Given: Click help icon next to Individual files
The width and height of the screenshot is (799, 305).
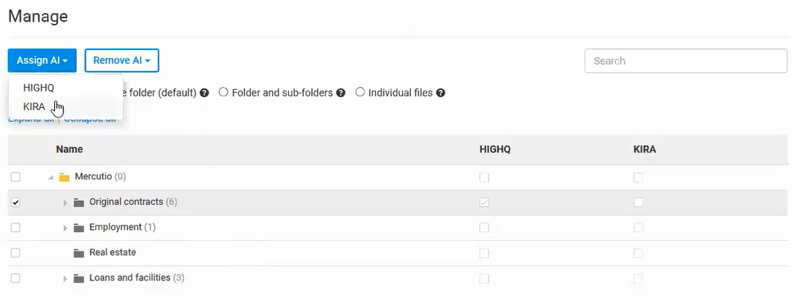Looking at the screenshot, I should (441, 94).
